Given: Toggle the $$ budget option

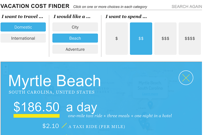Looking at the screenshot, I should (141, 38).
